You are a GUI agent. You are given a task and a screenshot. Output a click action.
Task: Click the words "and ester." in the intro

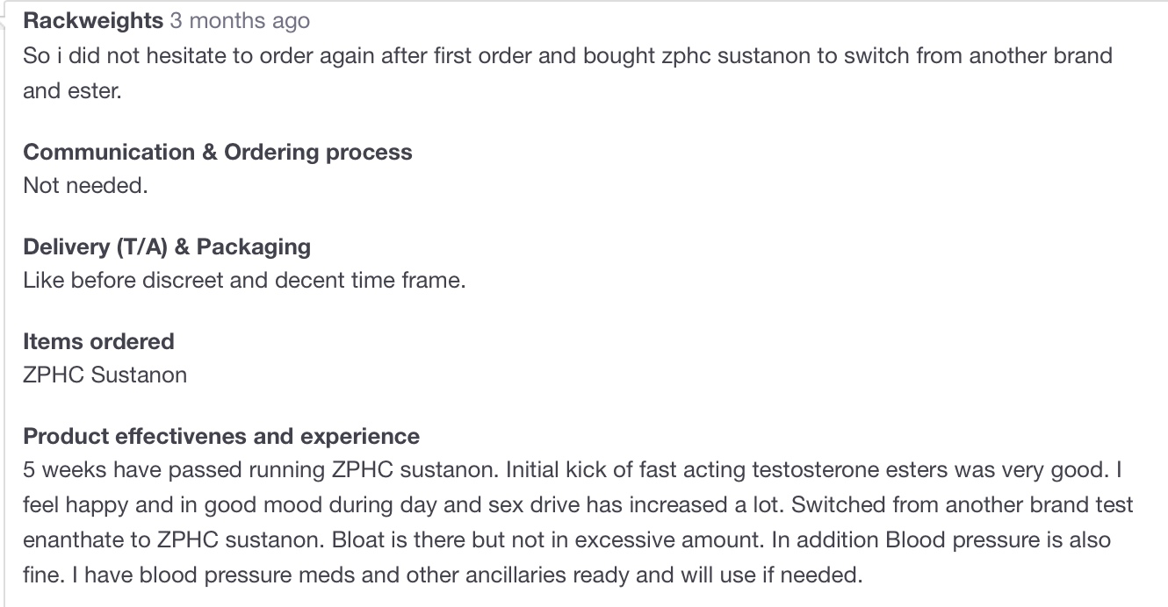72,90
